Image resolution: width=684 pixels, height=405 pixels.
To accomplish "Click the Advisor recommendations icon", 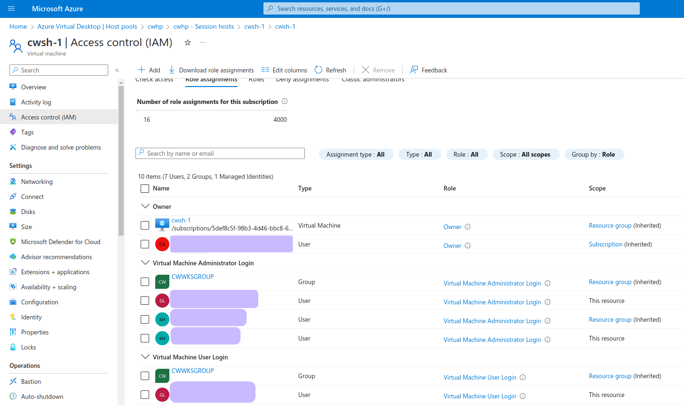I will click(x=13, y=257).
